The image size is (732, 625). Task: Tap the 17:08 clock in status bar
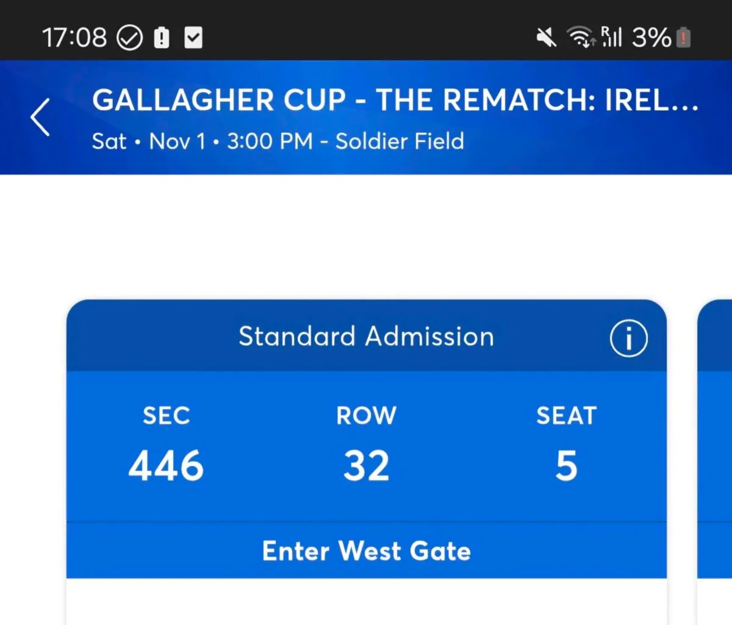pos(74,38)
